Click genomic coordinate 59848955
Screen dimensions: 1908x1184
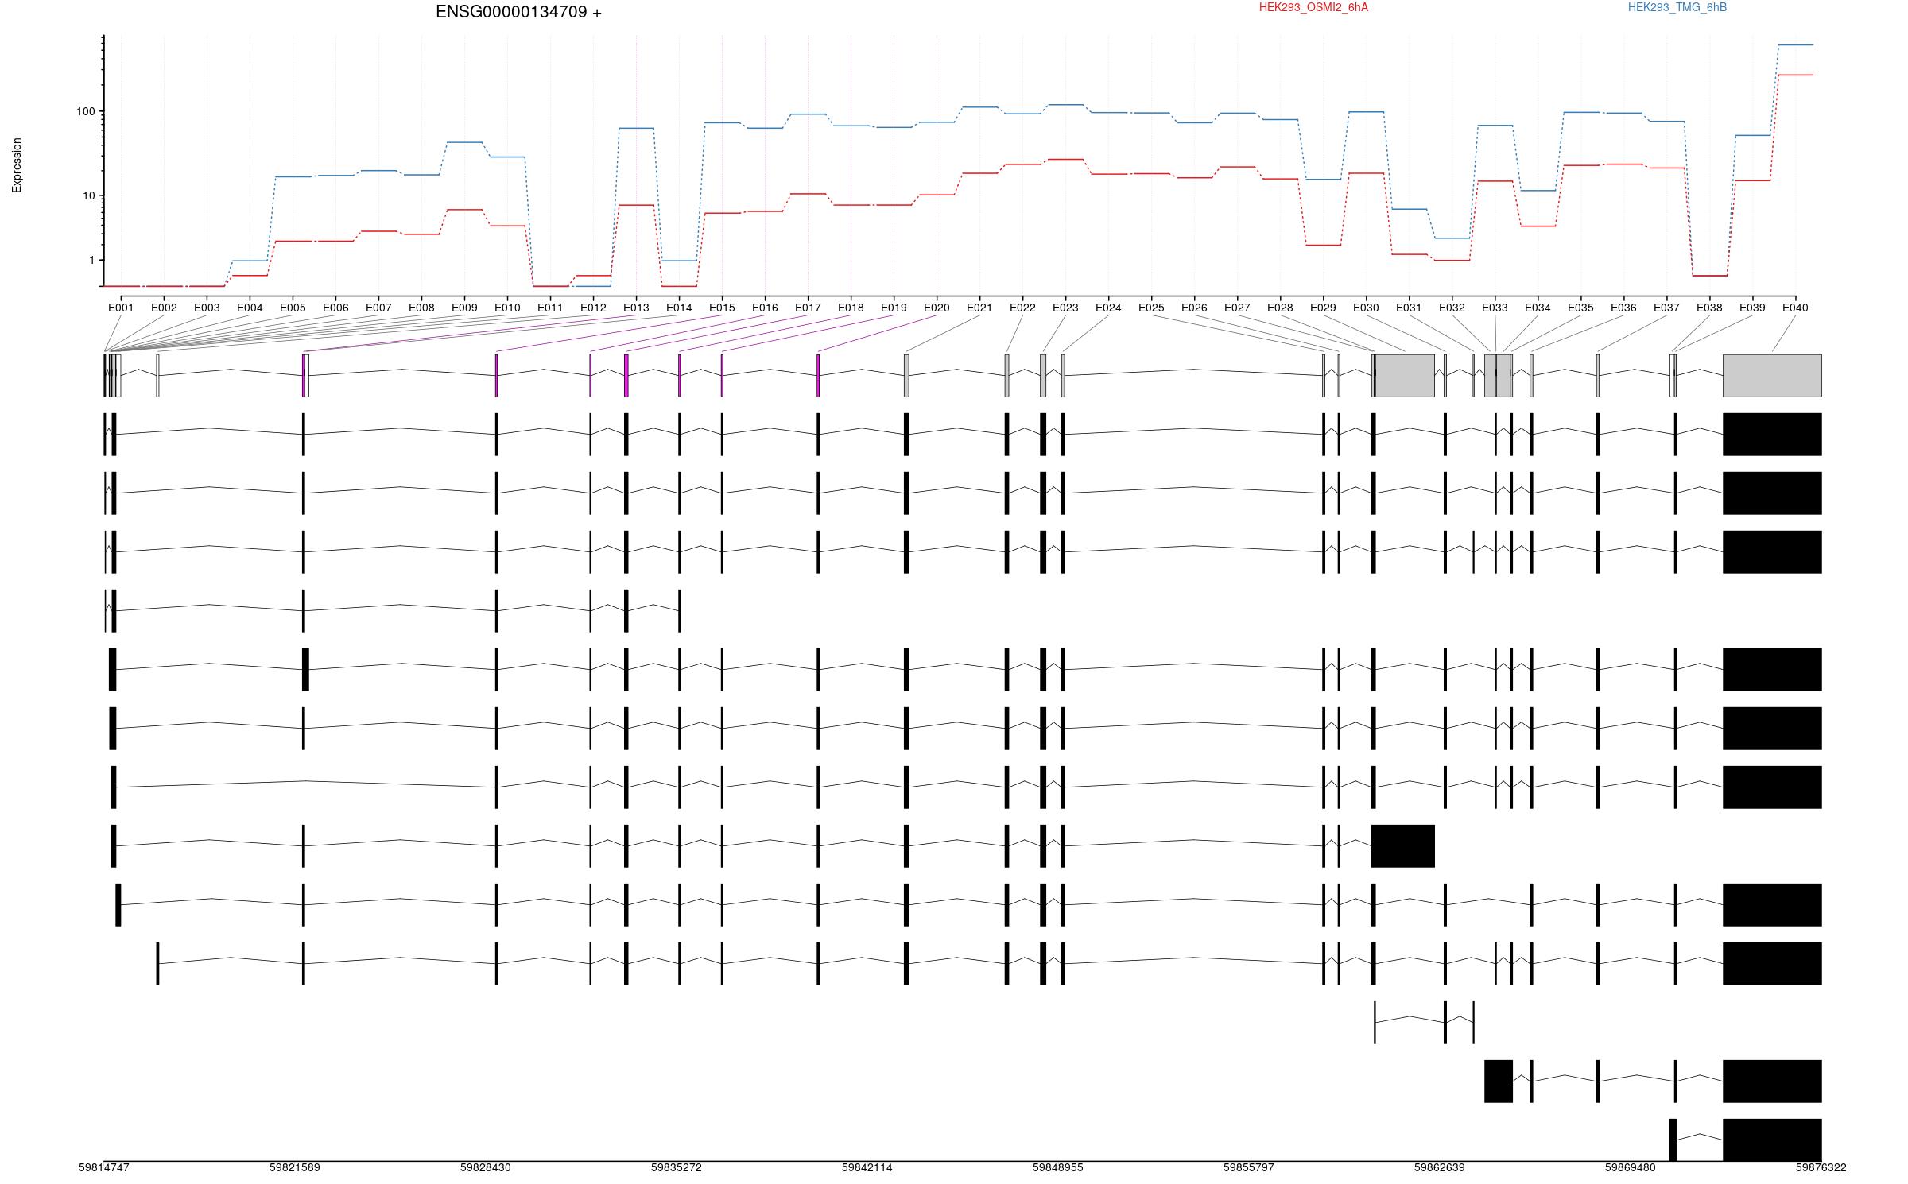pyautogui.click(x=1057, y=1167)
